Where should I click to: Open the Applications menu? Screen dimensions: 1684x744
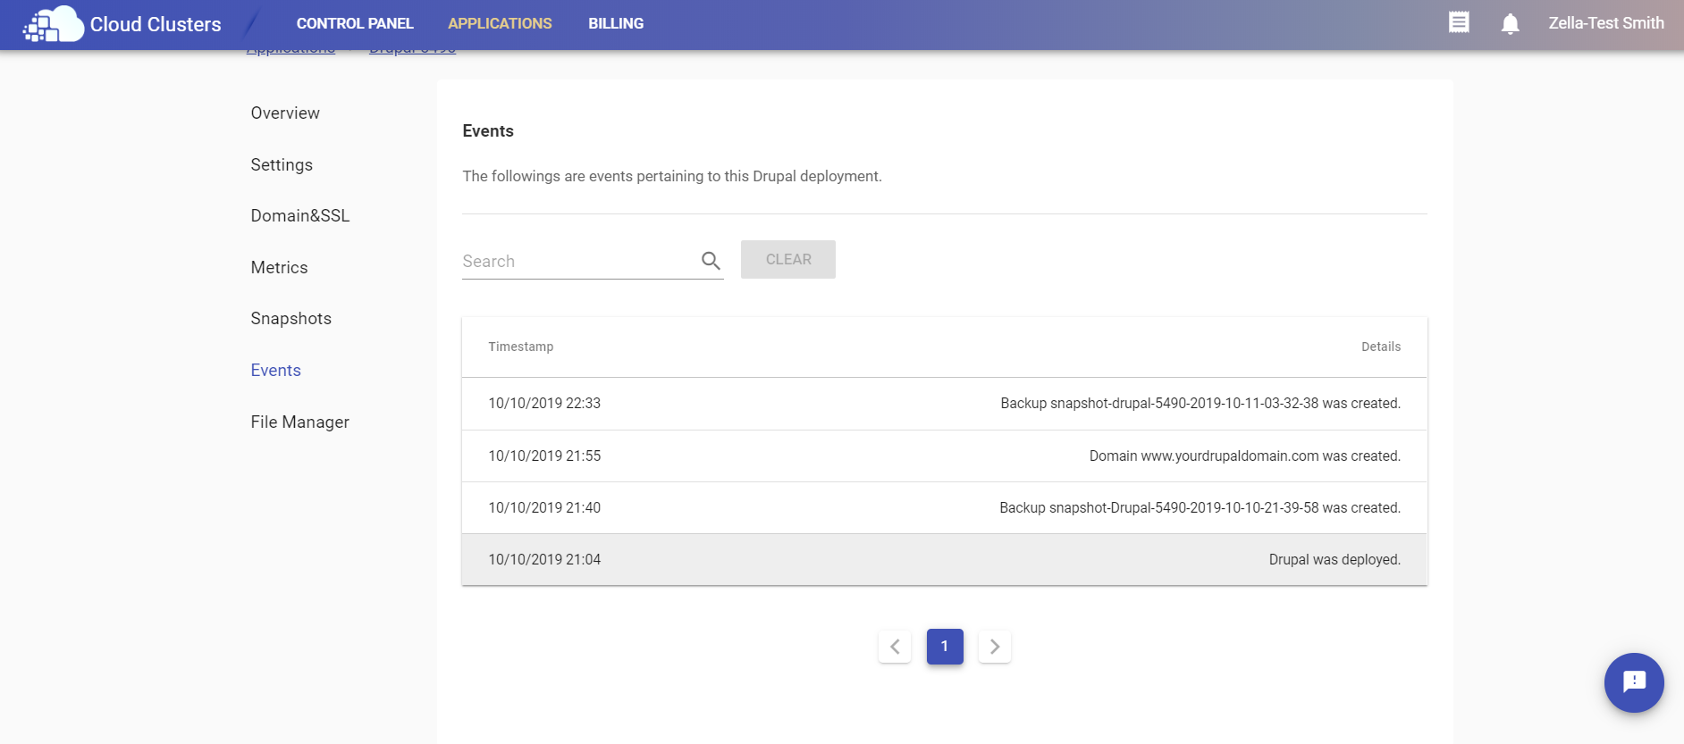500,24
